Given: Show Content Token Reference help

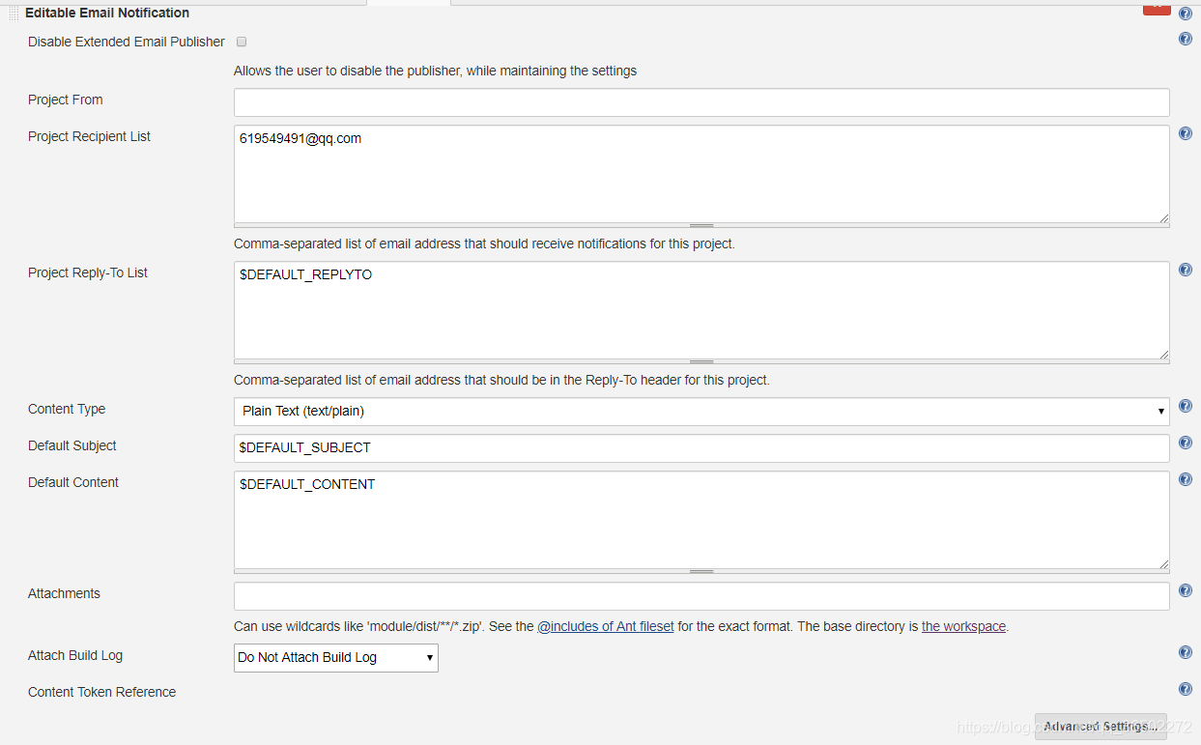Looking at the screenshot, I should tap(1186, 689).
